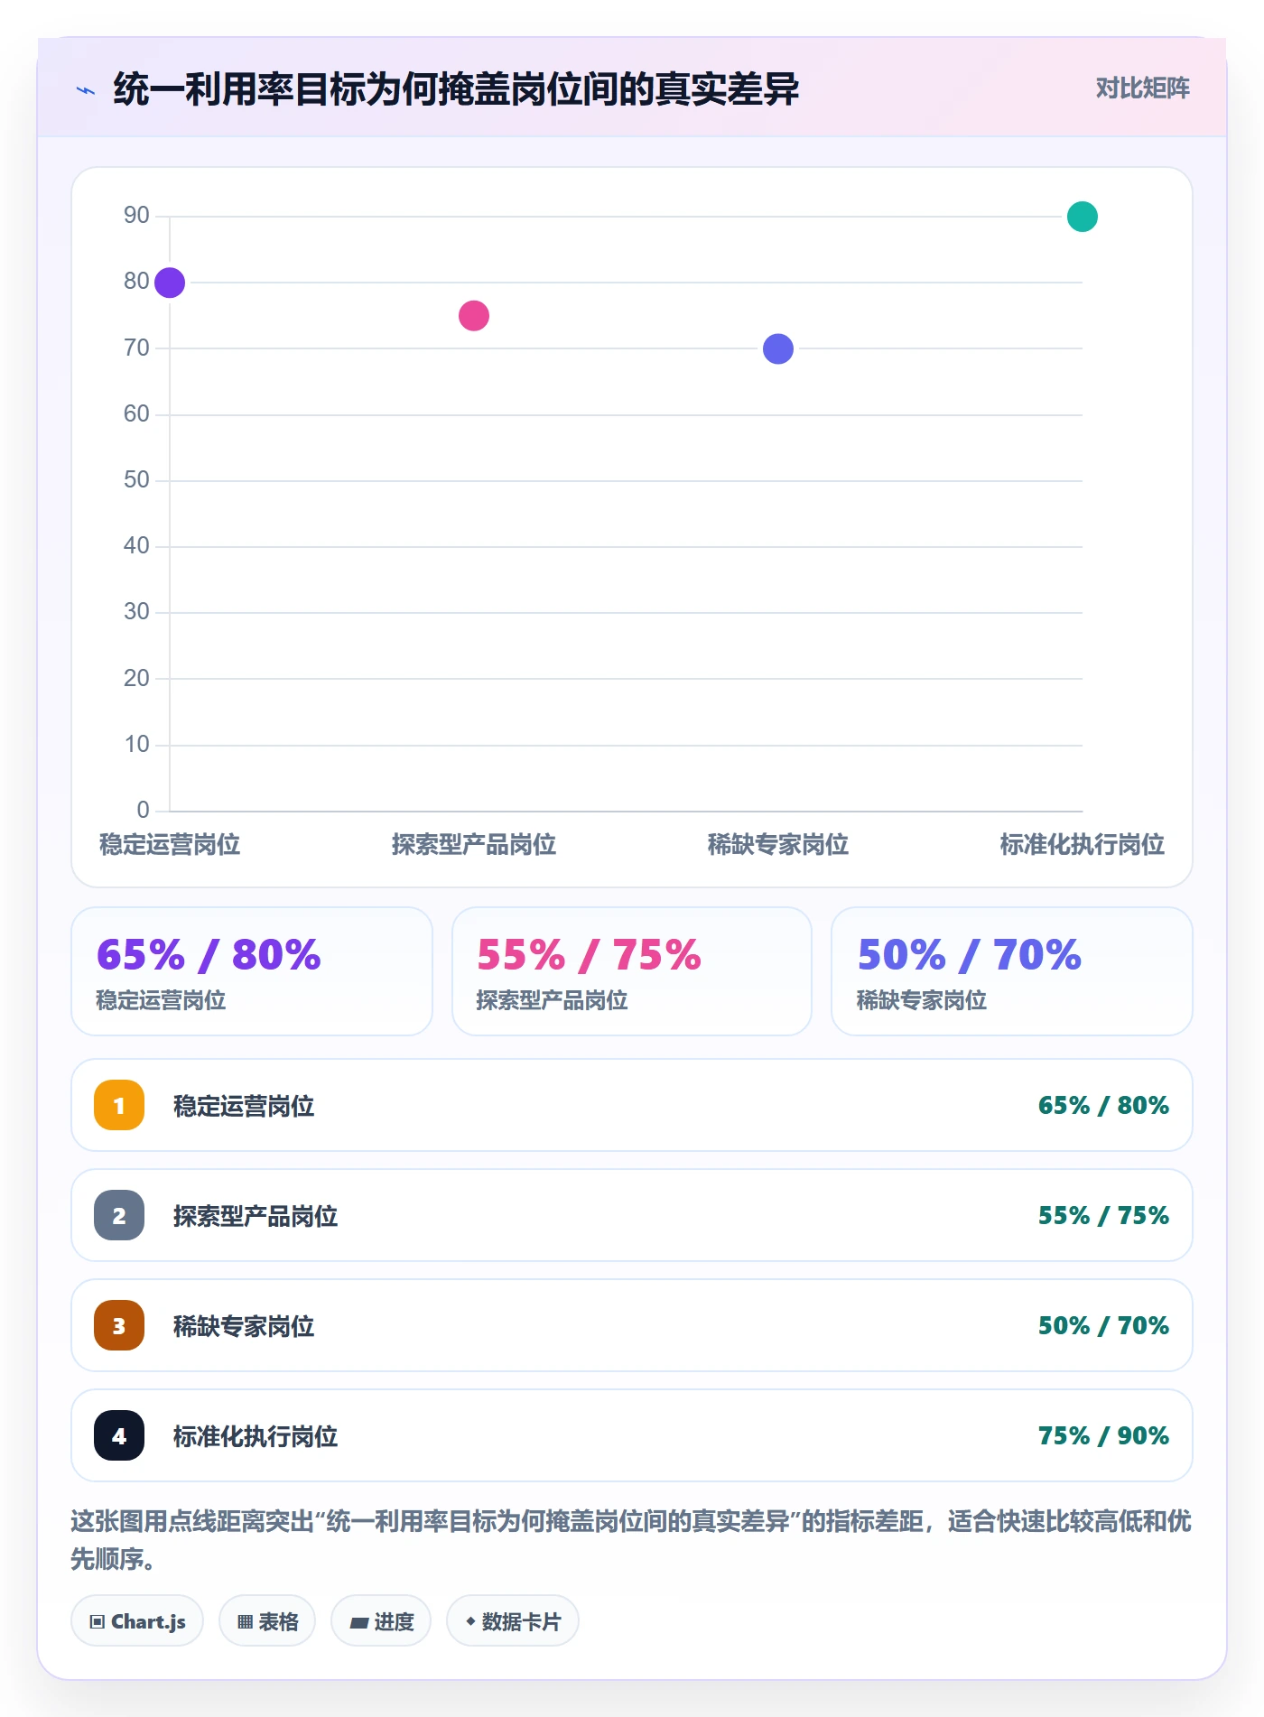Click the 90 y-axis tick label
This screenshot has width=1264, height=1717.
(x=136, y=215)
